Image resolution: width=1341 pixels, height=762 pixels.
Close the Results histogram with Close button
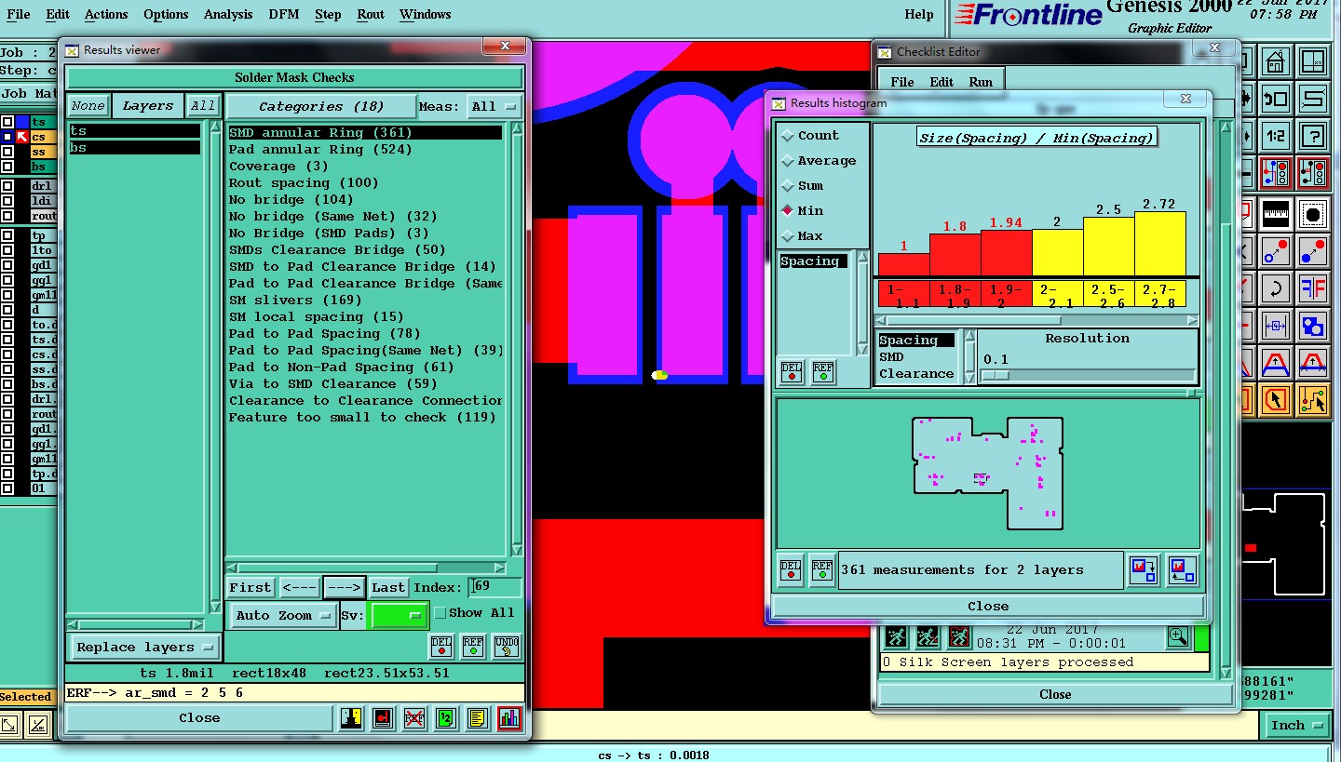(x=988, y=606)
